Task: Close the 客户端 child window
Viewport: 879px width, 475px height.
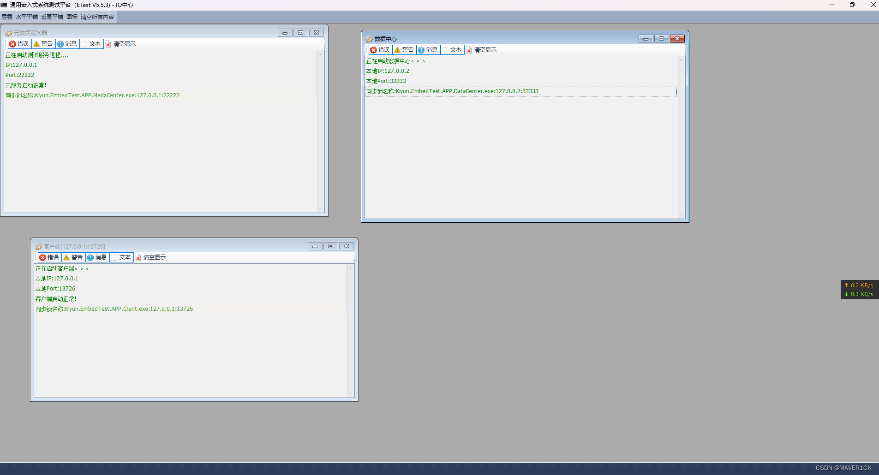Action: pyautogui.click(x=347, y=246)
